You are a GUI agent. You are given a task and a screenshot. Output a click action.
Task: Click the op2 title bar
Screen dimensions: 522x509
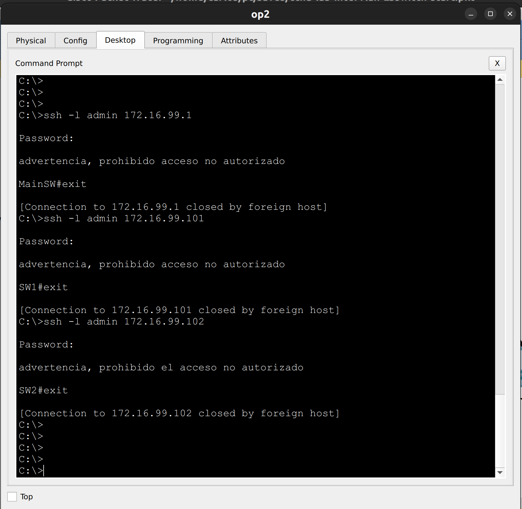point(260,14)
